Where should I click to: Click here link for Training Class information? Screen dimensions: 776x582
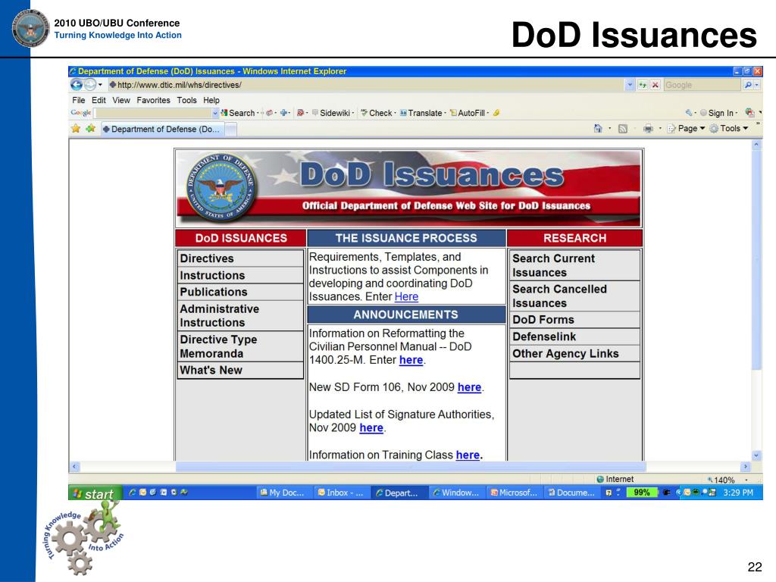[468, 455]
